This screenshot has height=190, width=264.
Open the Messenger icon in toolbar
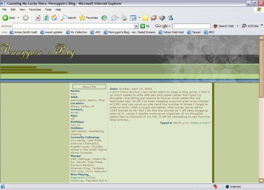tap(170, 18)
